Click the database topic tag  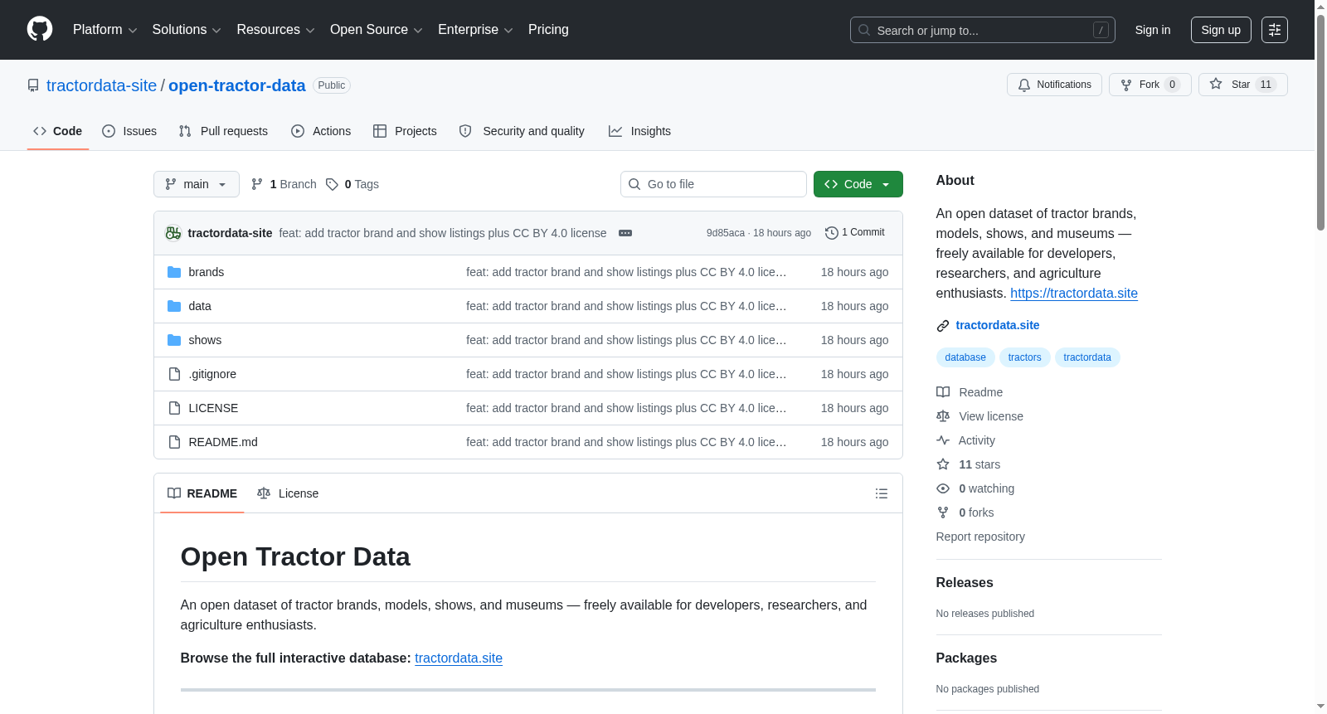(x=965, y=357)
